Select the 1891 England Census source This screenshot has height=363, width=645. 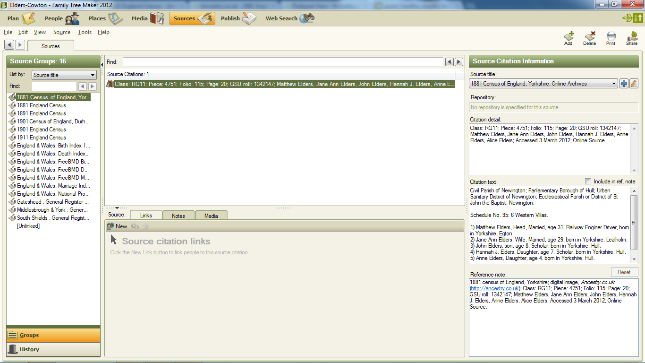[x=41, y=113]
